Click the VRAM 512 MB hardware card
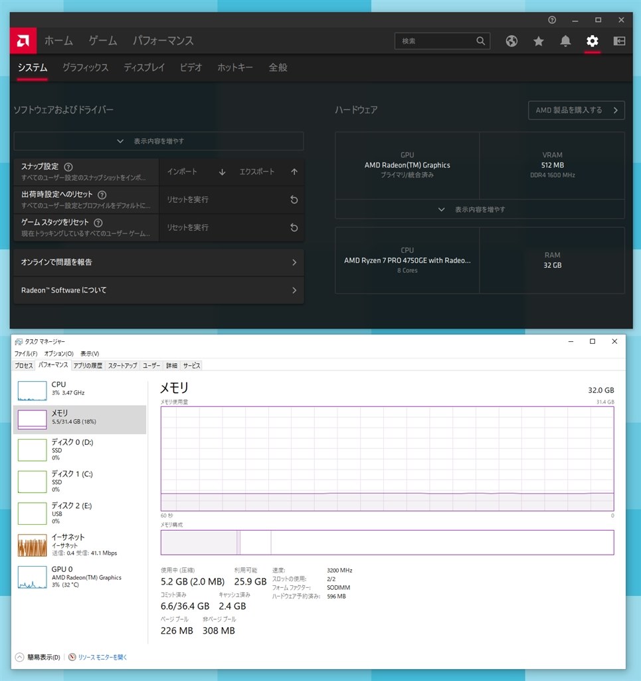 point(552,166)
